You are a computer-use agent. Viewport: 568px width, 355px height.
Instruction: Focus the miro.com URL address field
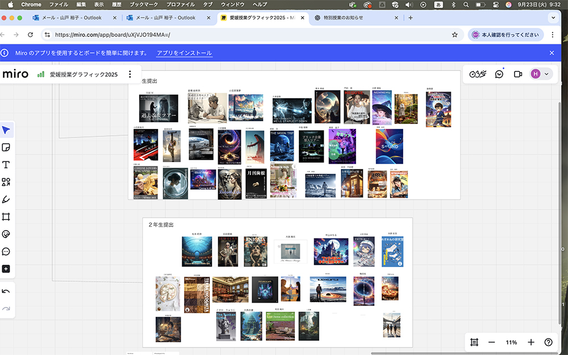click(x=250, y=35)
